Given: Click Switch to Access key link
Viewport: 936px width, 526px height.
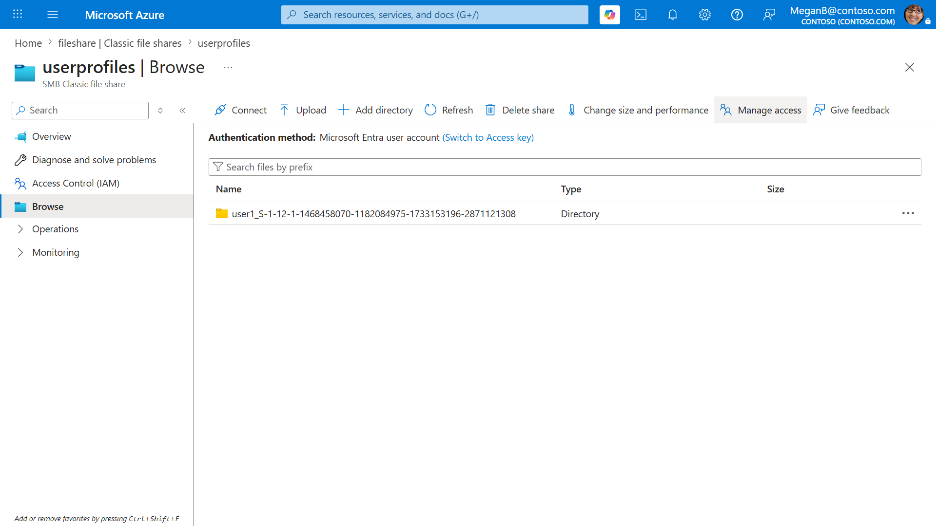Looking at the screenshot, I should [x=488, y=137].
